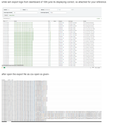This screenshot has width=120, height=127.
Task: Expand the Event type ignore selector
Action: [x=58, y=13]
